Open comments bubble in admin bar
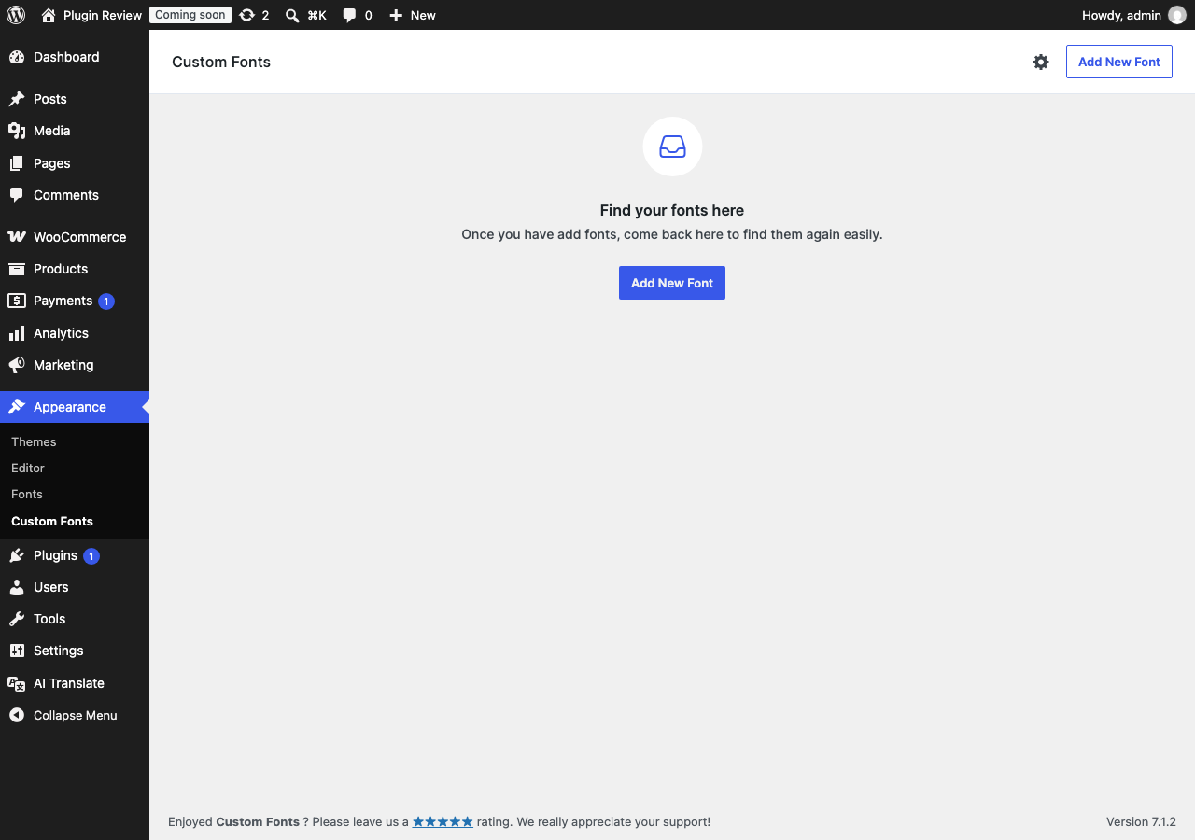The image size is (1195, 840). click(x=349, y=15)
